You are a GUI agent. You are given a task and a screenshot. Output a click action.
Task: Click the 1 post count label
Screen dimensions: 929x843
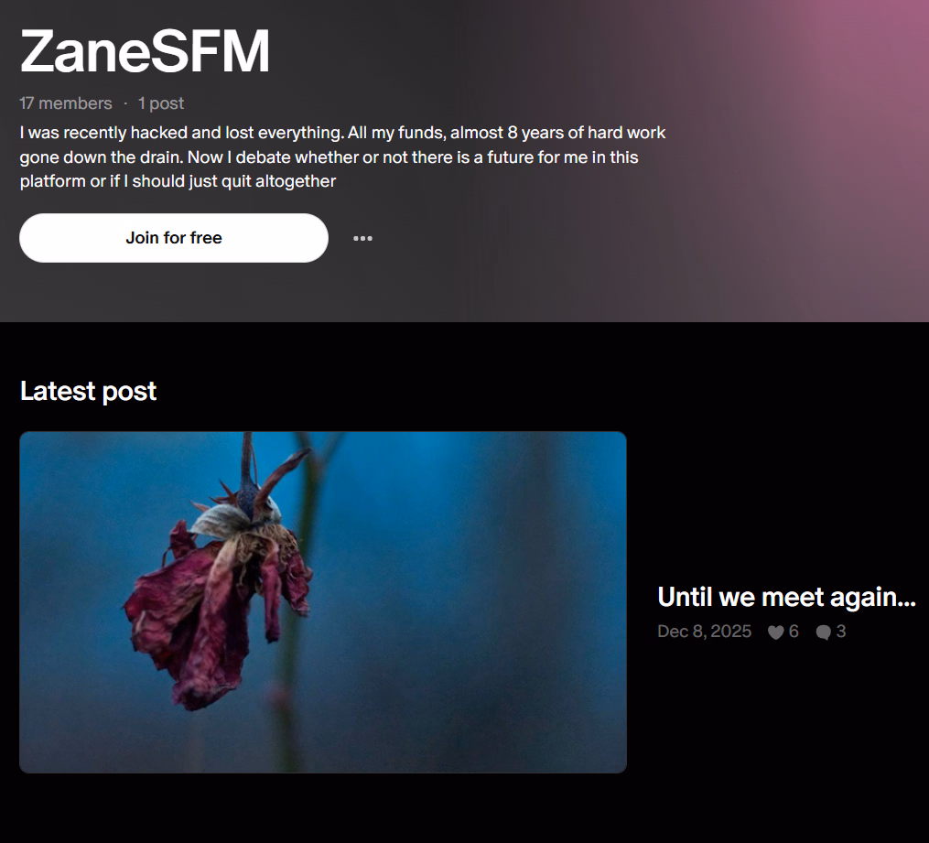(x=161, y=103)
